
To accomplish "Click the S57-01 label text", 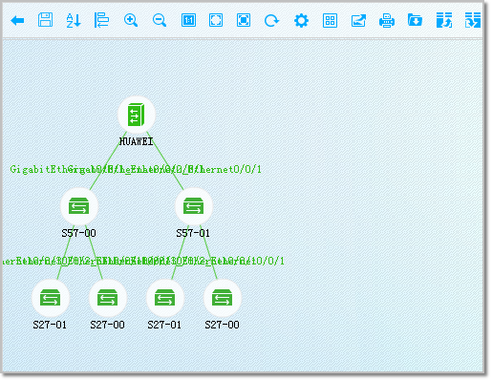I will (193, 233).
